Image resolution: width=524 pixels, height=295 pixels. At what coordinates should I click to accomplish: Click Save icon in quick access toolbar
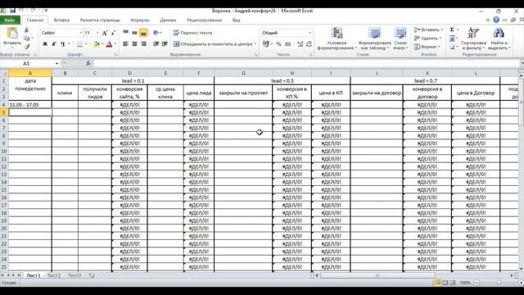click(13, 11)
